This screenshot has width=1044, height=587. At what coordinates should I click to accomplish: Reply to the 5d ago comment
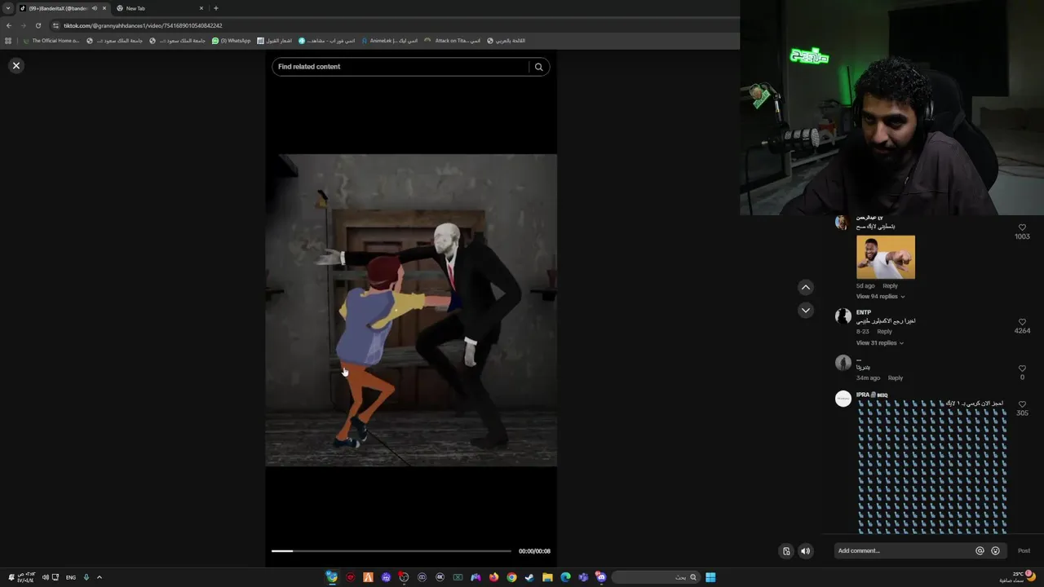[x=890, y=286]
